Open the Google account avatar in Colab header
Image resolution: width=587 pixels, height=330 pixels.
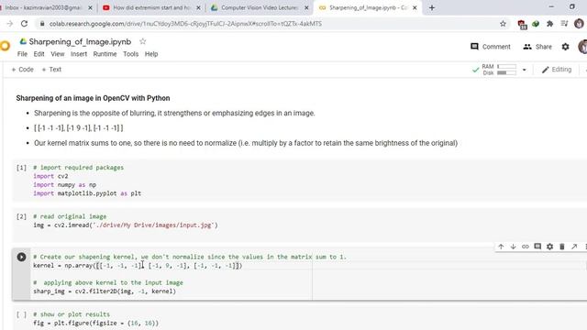[582, 47]
